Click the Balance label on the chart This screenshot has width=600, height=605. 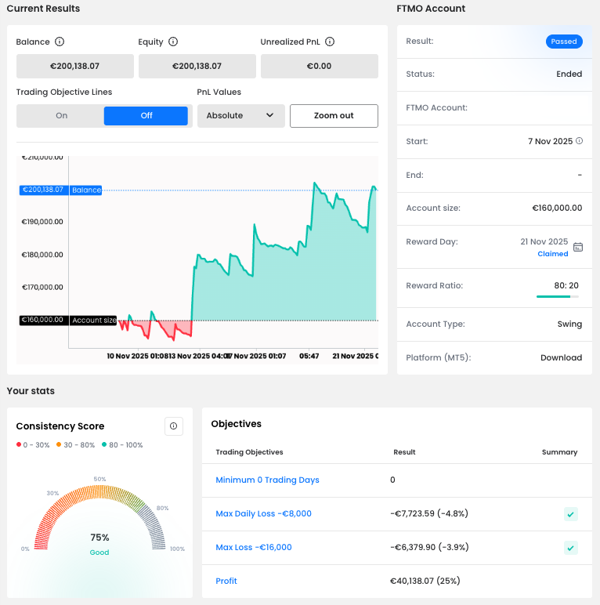point(86,190)
